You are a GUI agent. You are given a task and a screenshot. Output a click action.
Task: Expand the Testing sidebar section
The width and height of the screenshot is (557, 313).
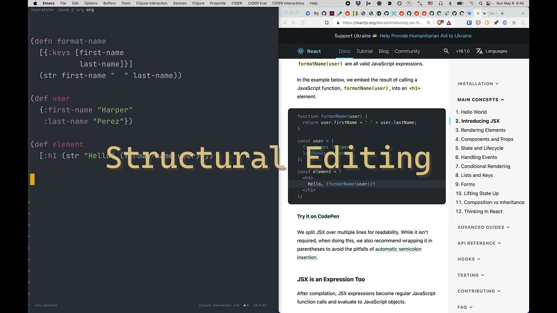[x=471, y=275]
